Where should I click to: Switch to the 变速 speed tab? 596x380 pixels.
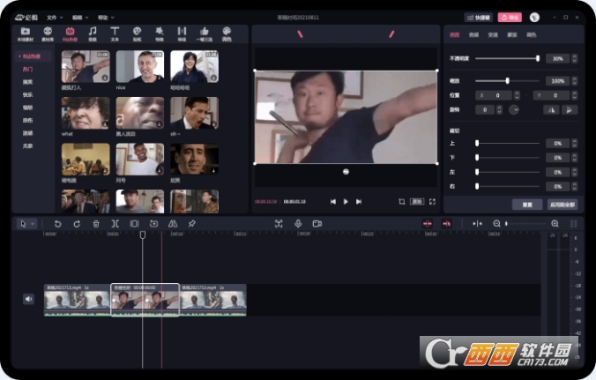pos(493,35)
